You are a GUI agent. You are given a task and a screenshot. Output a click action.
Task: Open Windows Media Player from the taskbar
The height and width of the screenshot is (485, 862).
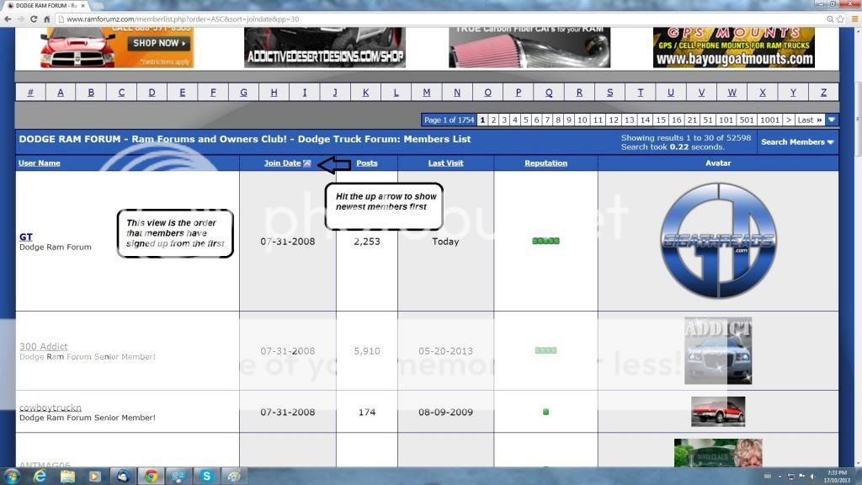(95, 477)
